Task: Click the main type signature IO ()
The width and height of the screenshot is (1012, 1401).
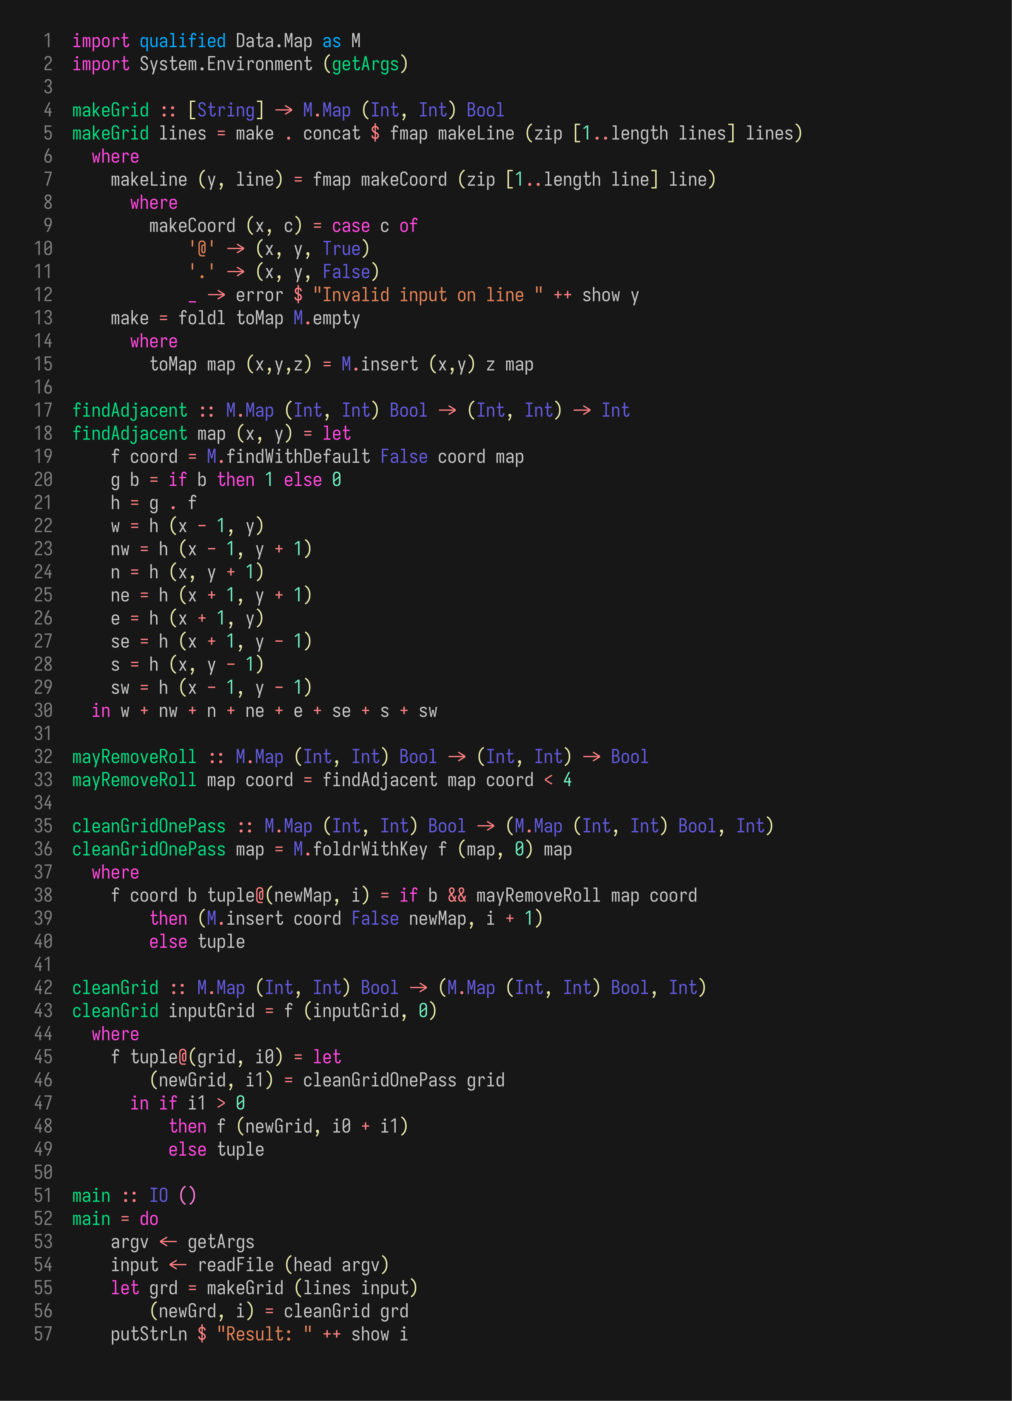Action: [172, 1195]
